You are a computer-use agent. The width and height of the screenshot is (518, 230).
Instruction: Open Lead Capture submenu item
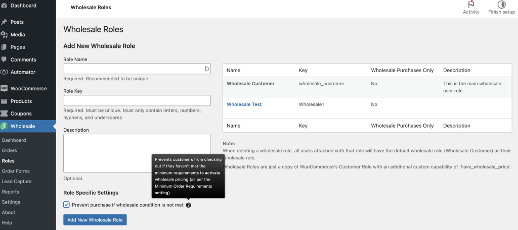click(x=16, y=182)
